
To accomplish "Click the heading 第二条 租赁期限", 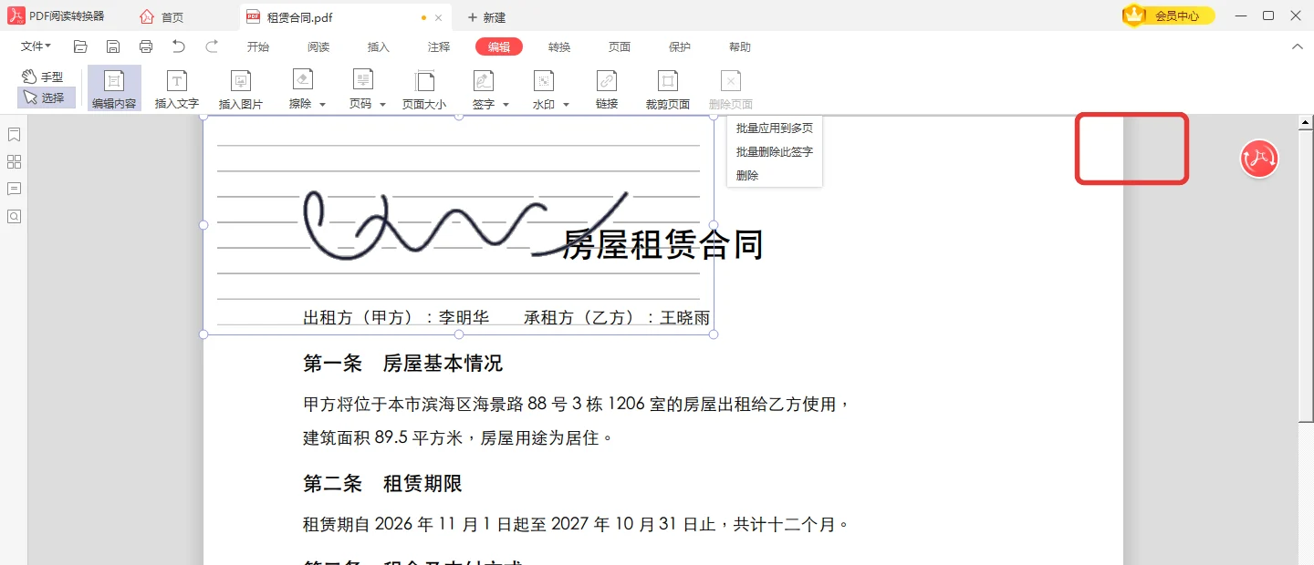I will point(382,484).
